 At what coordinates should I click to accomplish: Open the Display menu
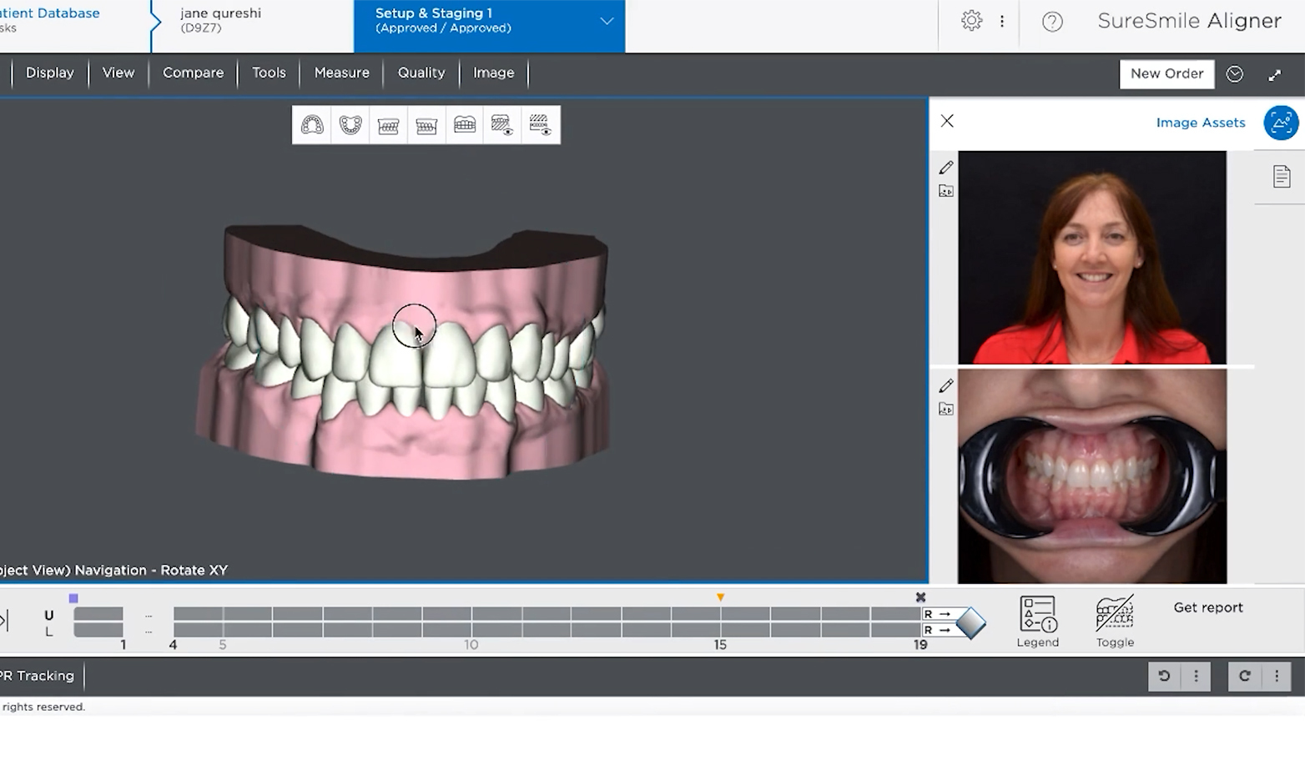click(x=50, y=73)
